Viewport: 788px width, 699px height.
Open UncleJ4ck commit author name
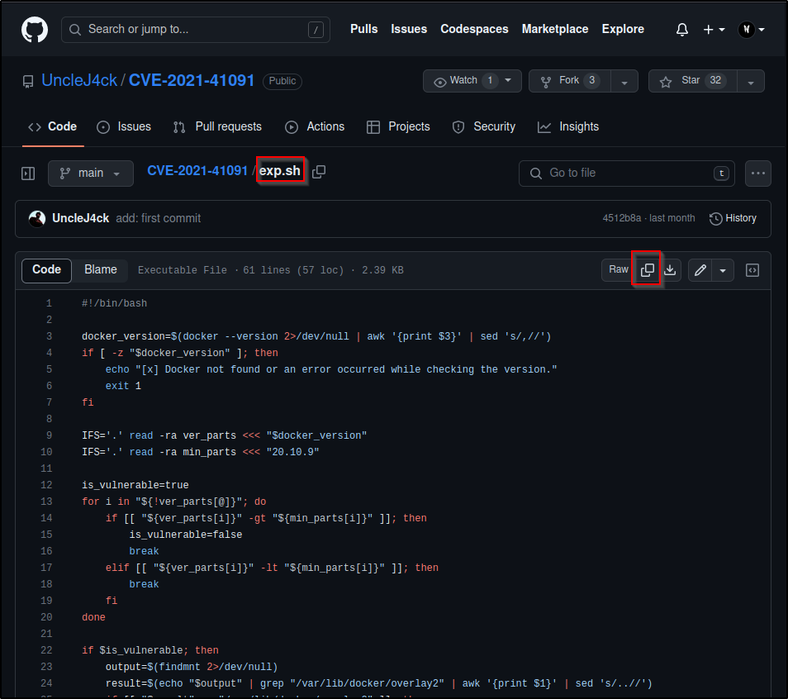tap(80, 218)
